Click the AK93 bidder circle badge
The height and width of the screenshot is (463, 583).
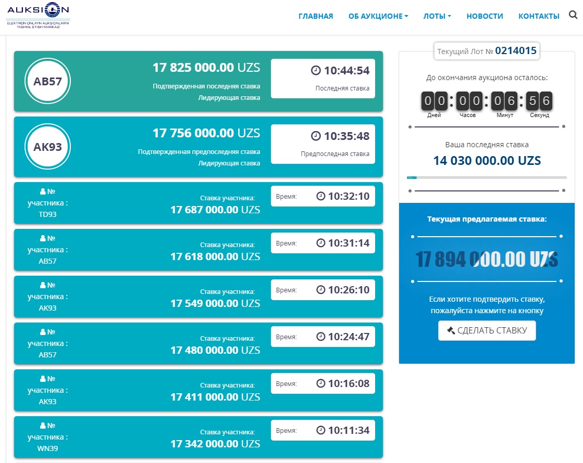pos(47,147)
